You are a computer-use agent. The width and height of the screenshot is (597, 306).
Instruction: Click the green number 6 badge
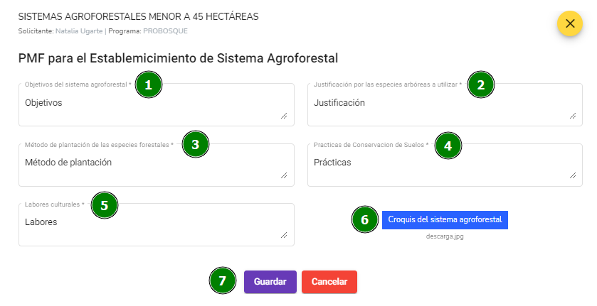[365, 219]
